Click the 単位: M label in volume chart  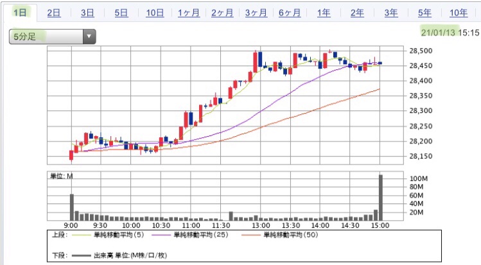pos(62,176)
